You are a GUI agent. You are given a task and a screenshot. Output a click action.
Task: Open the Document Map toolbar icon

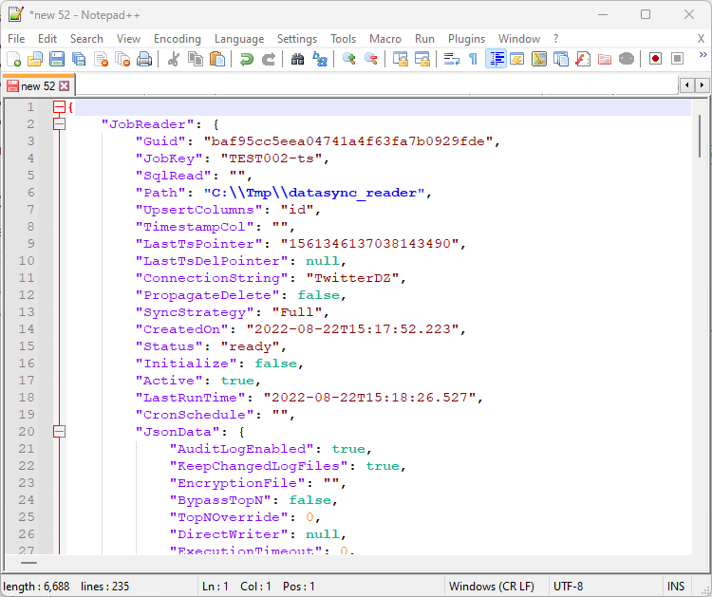(x=539, y=59)
